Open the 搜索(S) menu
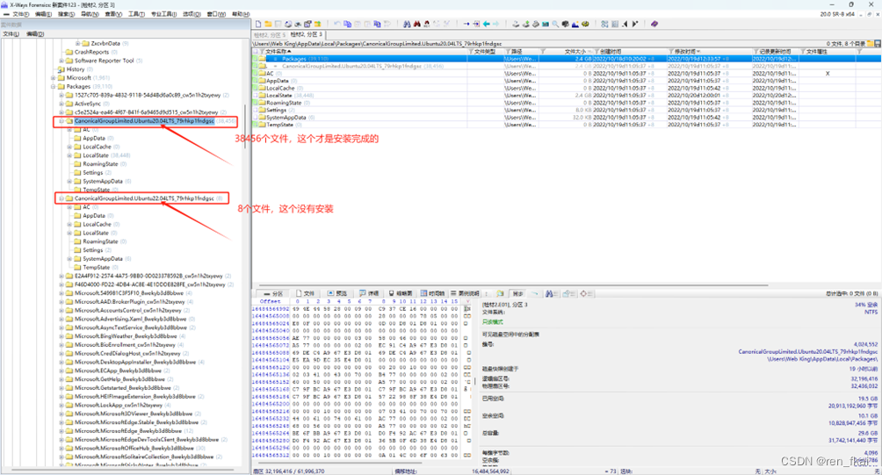This screenshot has width=882, height=475. coord(67,14)
